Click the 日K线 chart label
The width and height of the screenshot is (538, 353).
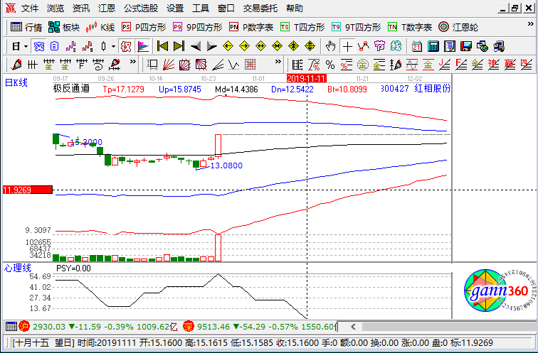tap(16, 82)
